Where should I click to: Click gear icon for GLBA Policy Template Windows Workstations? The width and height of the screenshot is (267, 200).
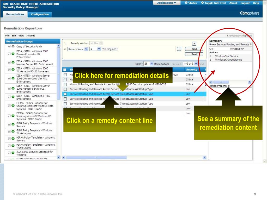[13, 132]
